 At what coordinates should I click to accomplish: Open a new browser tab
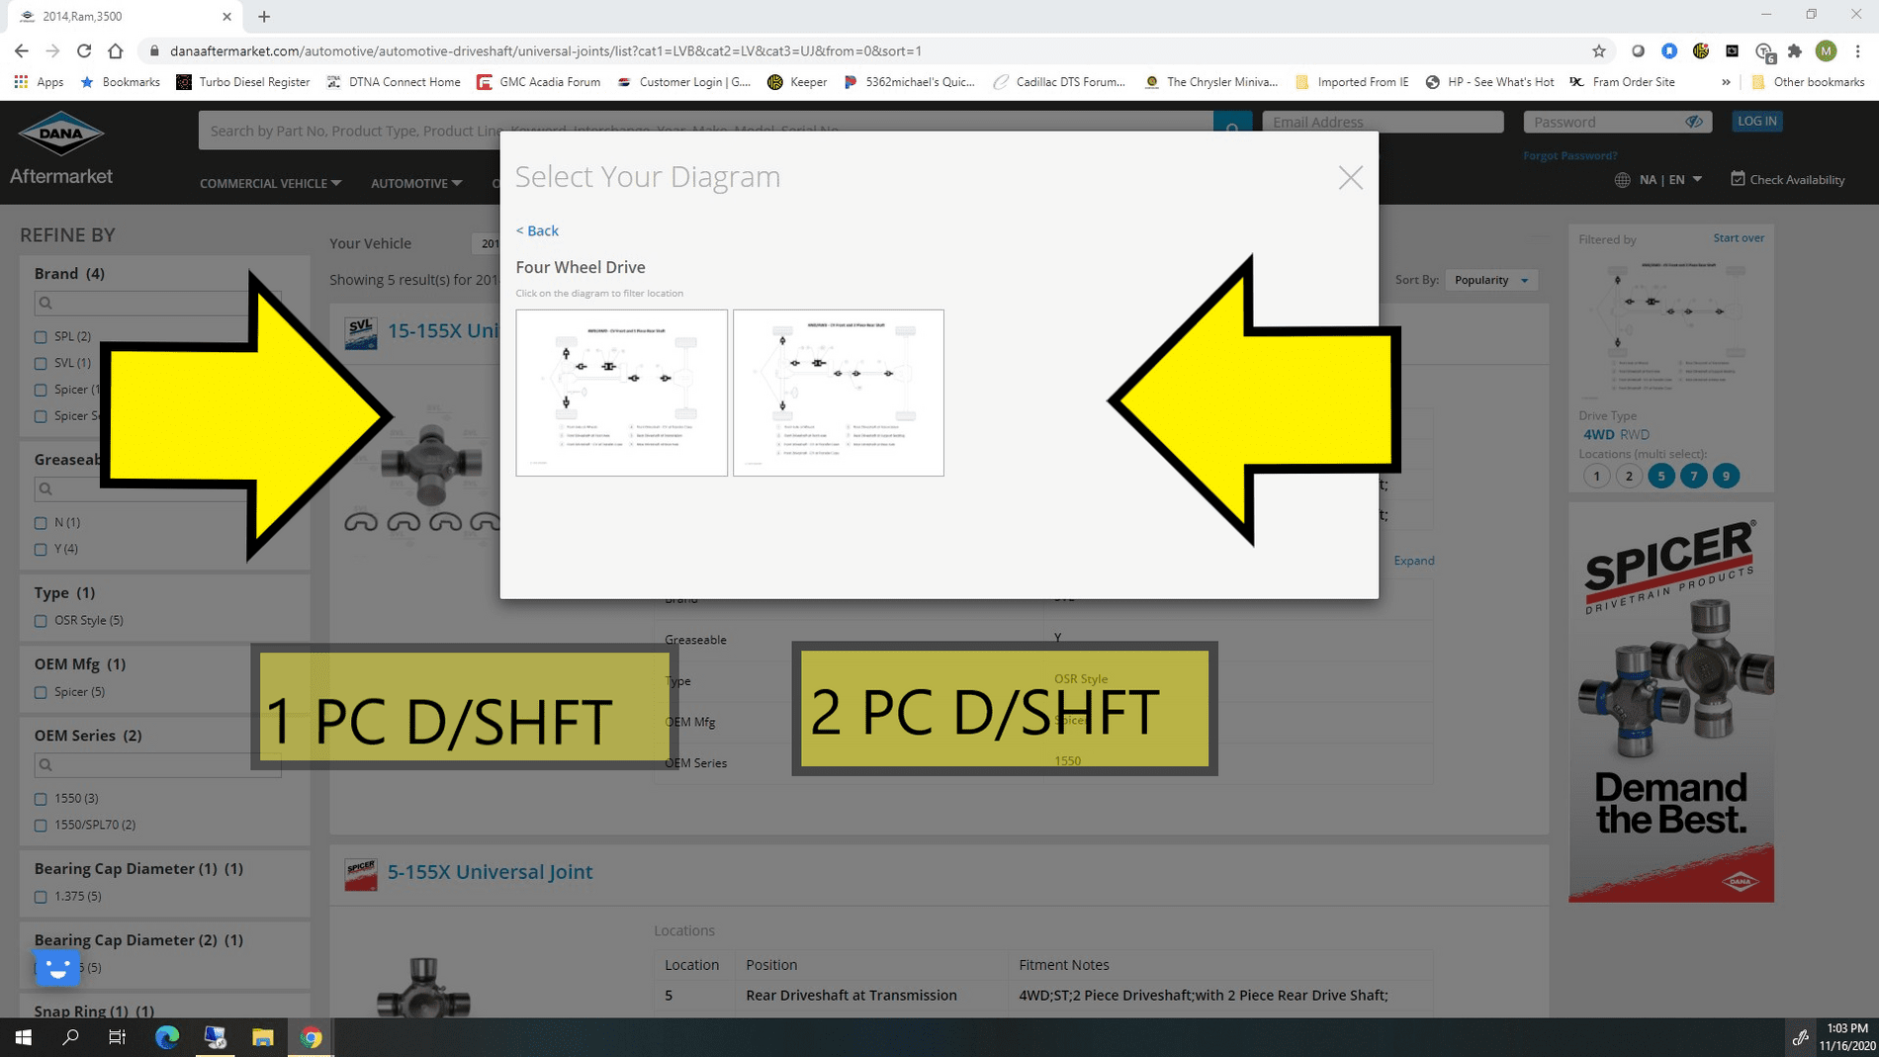pos(264,16)
